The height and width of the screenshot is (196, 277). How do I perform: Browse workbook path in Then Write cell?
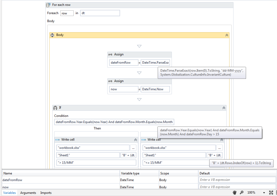tap(133, 148)
